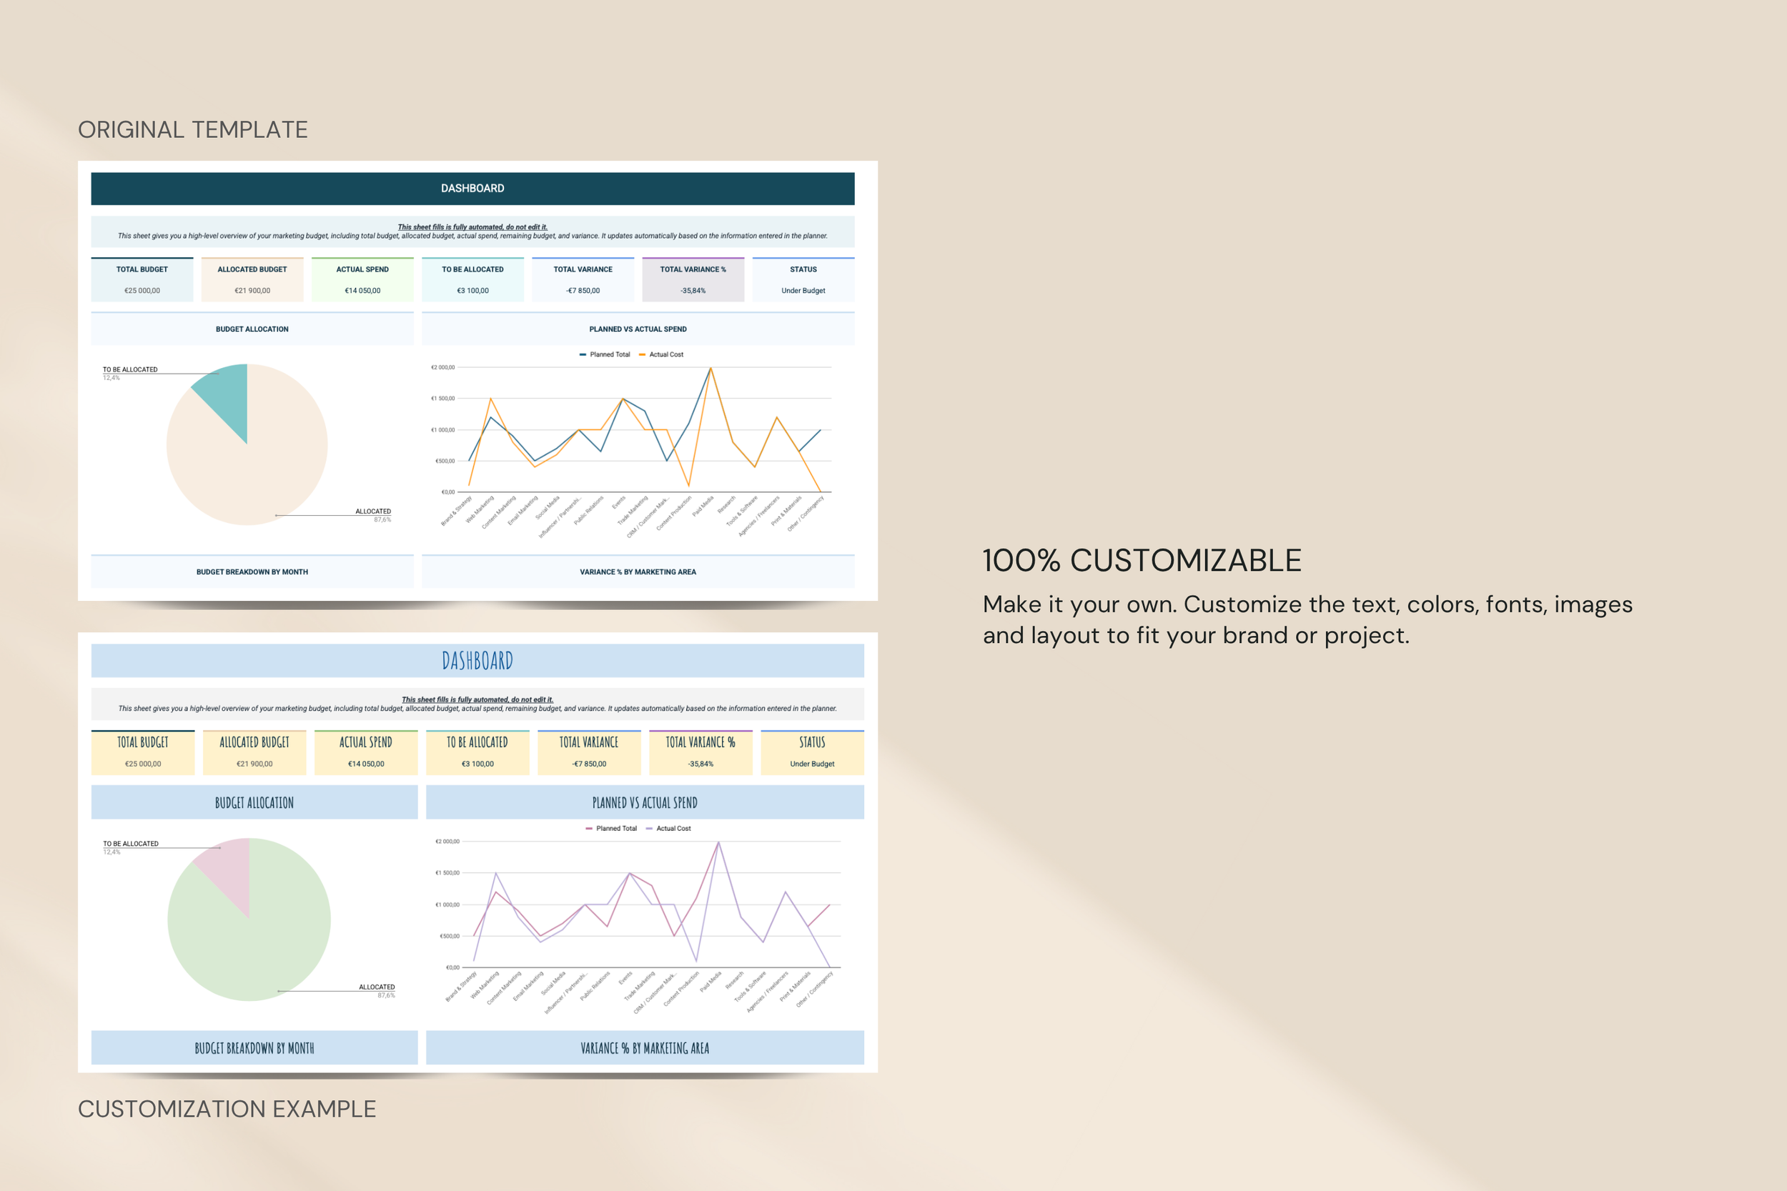The height and width of the screenshot is (1191, 1787).
Task: Click lavender Actual Cost legend marker in customized chart
Action: point(649,829)
